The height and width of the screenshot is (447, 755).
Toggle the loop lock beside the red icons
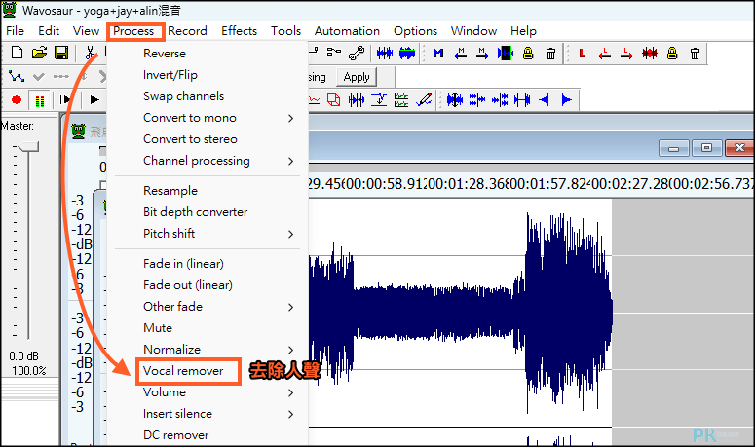click(x=672, y=53)
